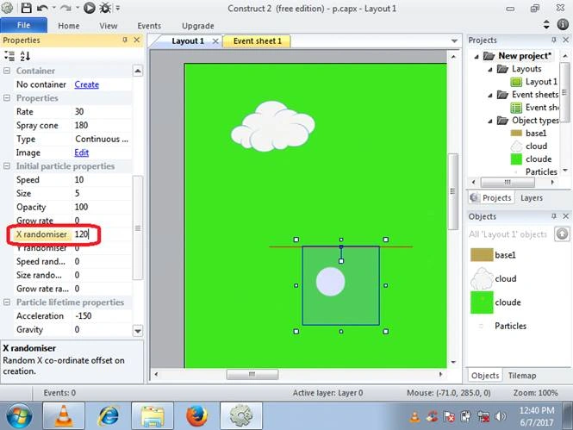Screen dimensions: 573x430
Task: Collapse the Layouts folder
Action: click(490, 70)
